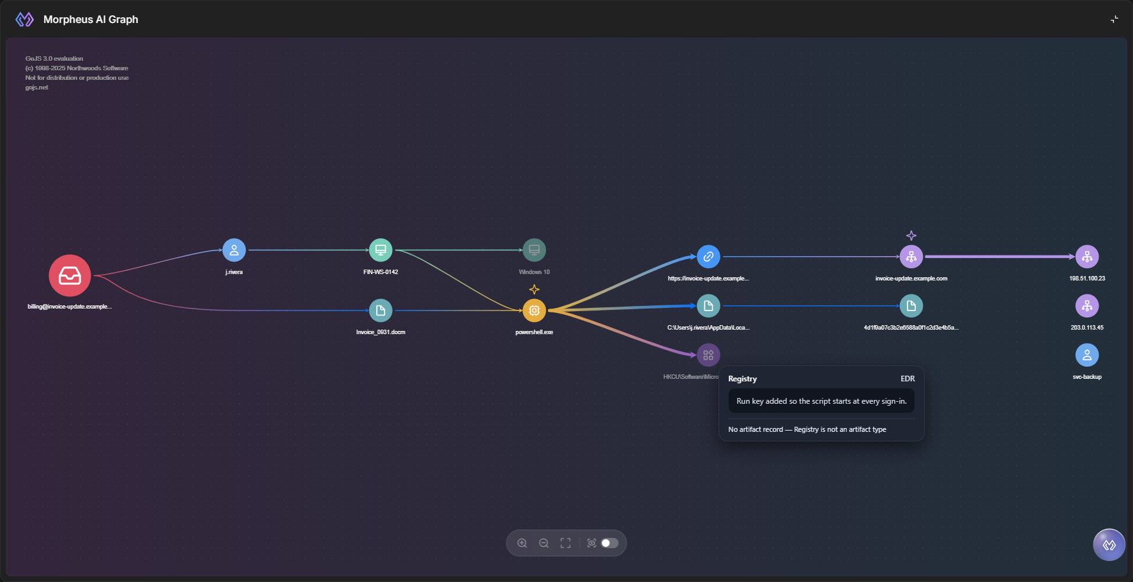Select the invoice-update.example.com domain node
The image size is (1133, 582).
[x=911, y=257]
